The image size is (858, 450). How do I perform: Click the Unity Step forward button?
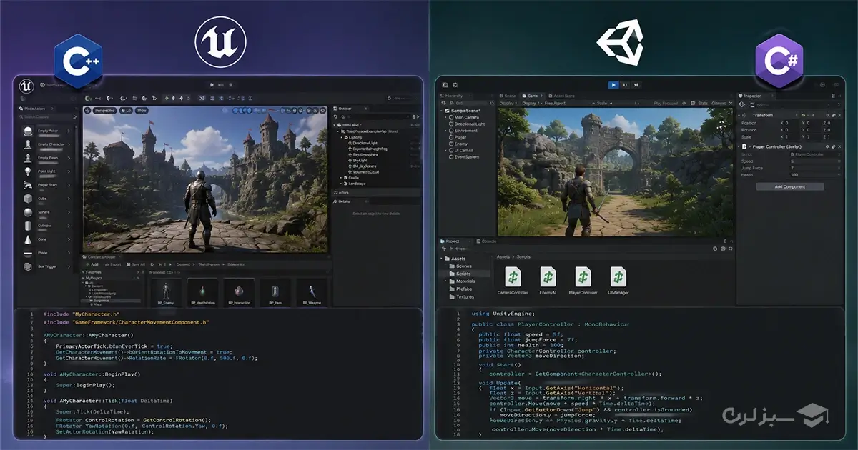tap(636, 84)
